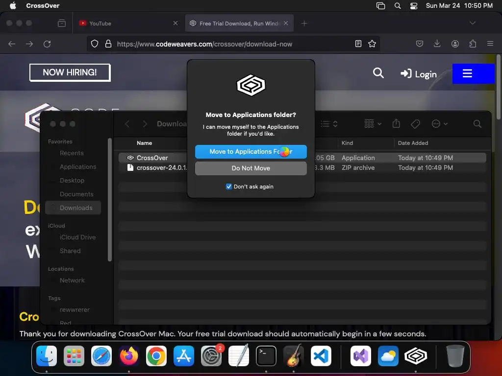Click the Do Not Move button
The image size is (502, 376).
[x=251, y=168]
